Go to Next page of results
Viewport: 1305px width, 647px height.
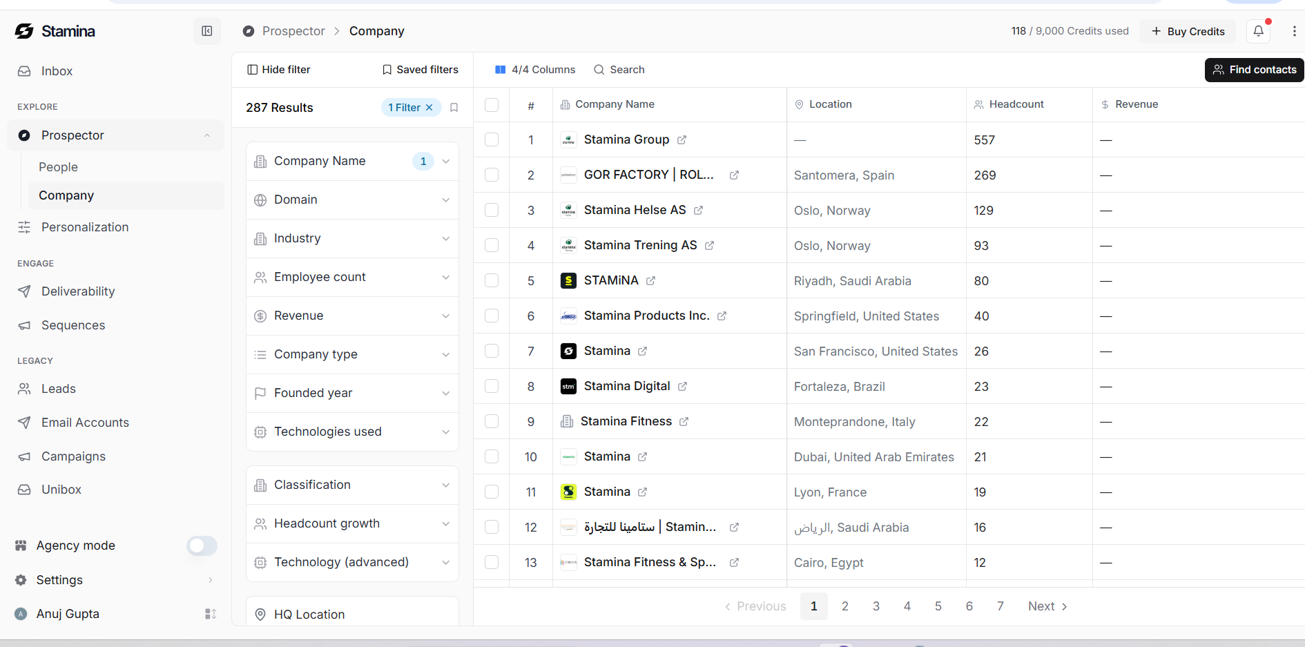1047,606
